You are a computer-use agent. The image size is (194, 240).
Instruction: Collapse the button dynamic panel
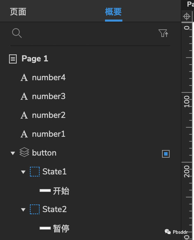13,153
